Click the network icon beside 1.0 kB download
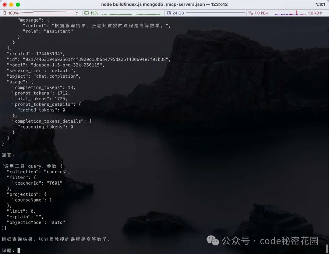The width and height of the screenshot is (329, 254). 250,13
